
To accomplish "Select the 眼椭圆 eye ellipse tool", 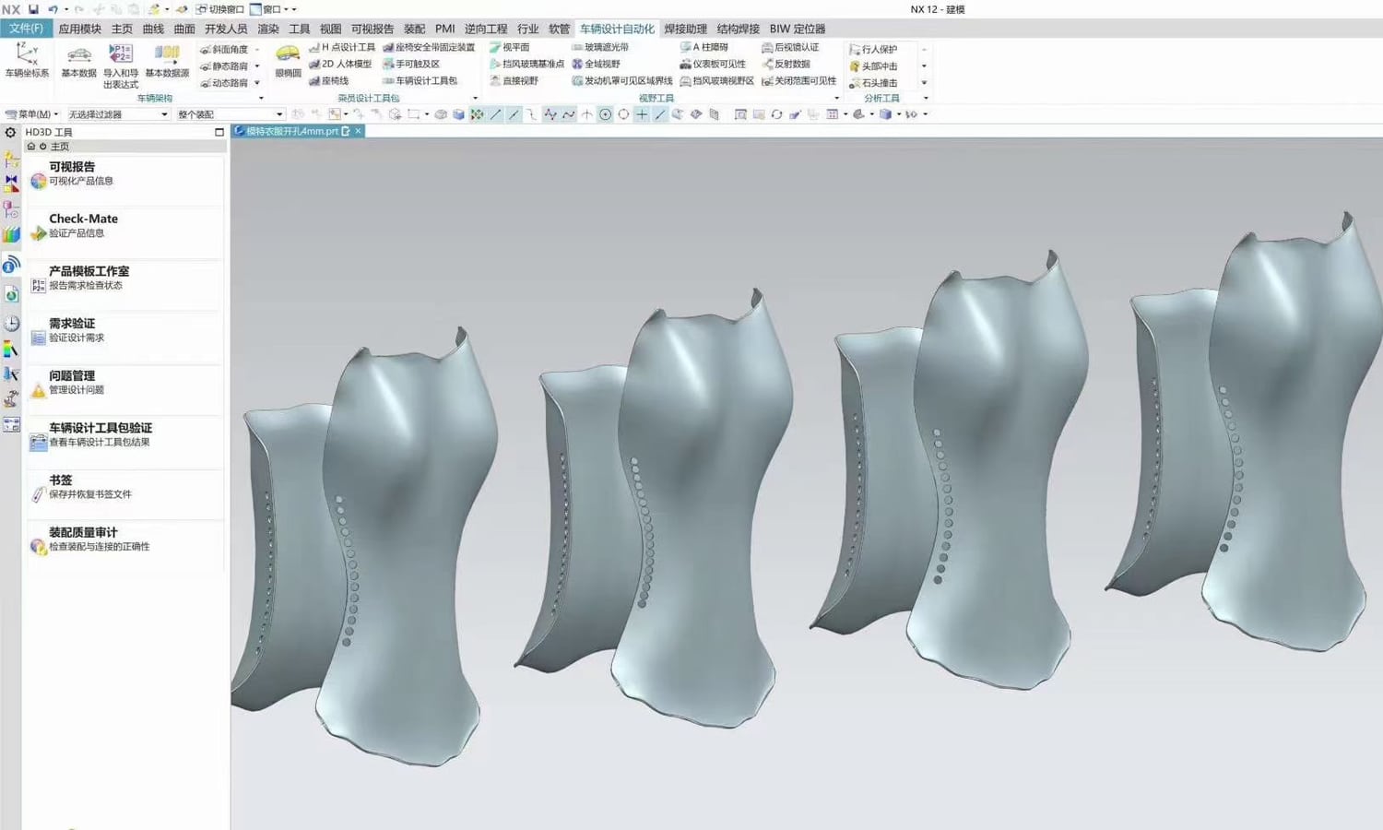I will tap(288, 60).
